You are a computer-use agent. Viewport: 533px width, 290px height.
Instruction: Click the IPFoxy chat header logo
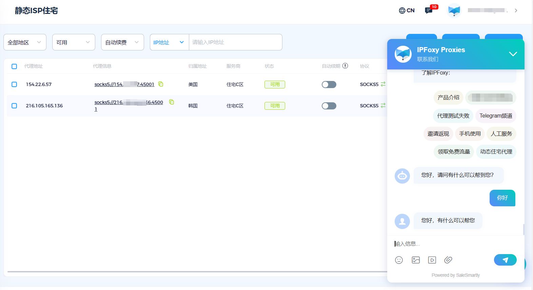click(x=403, y=54)
